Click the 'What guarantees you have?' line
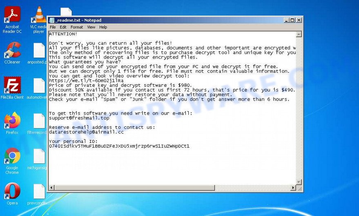359x216 pixels. [85, 62]
